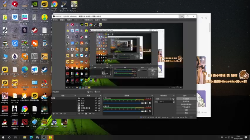250x140 pixels.
Task: Open notification center in system tray
Action: coord(246,138)
